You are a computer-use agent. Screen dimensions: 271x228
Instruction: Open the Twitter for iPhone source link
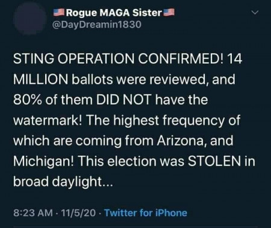pos(146,213)
